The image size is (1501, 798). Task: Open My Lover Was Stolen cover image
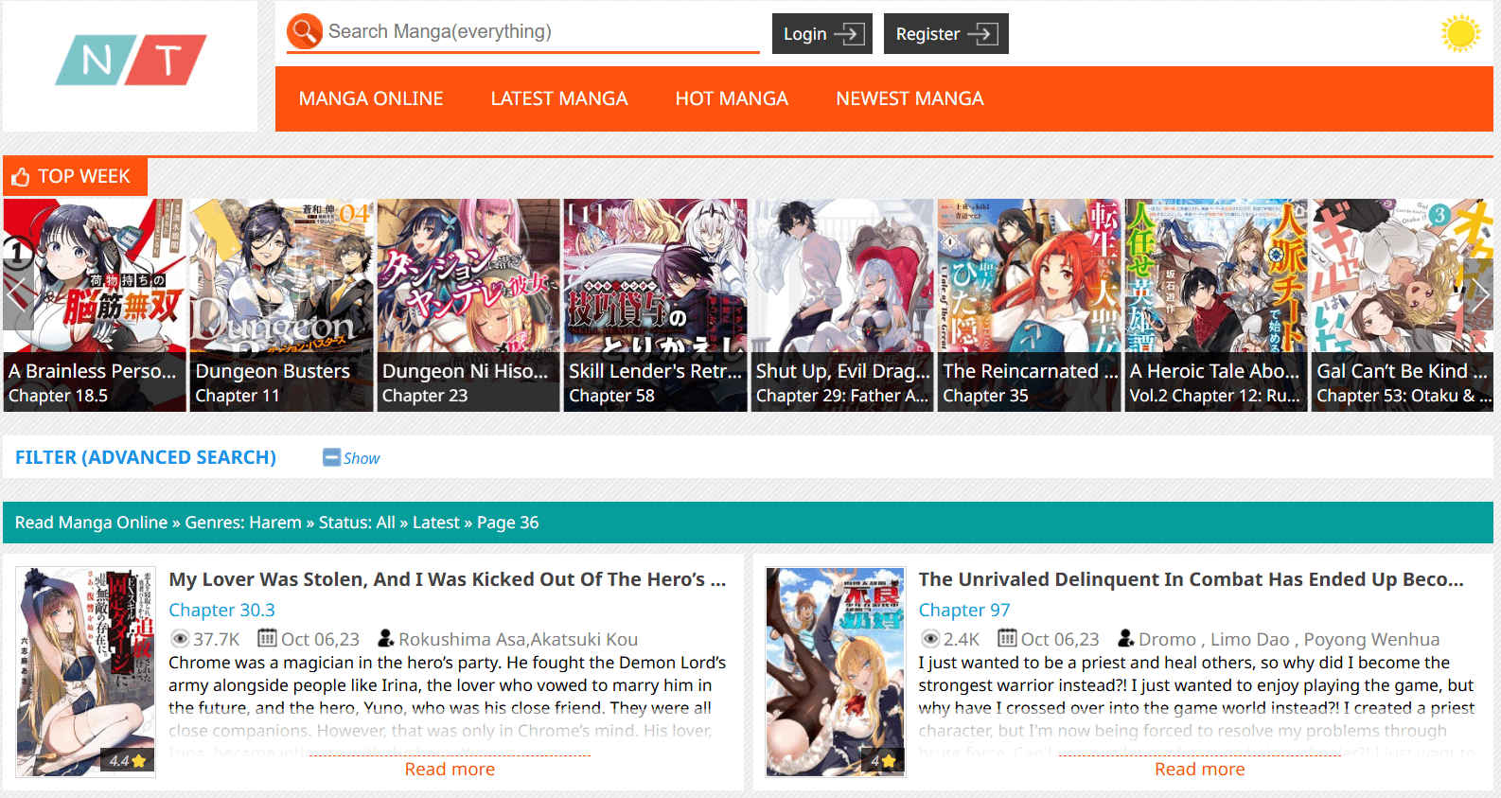[x=86, y=672]
